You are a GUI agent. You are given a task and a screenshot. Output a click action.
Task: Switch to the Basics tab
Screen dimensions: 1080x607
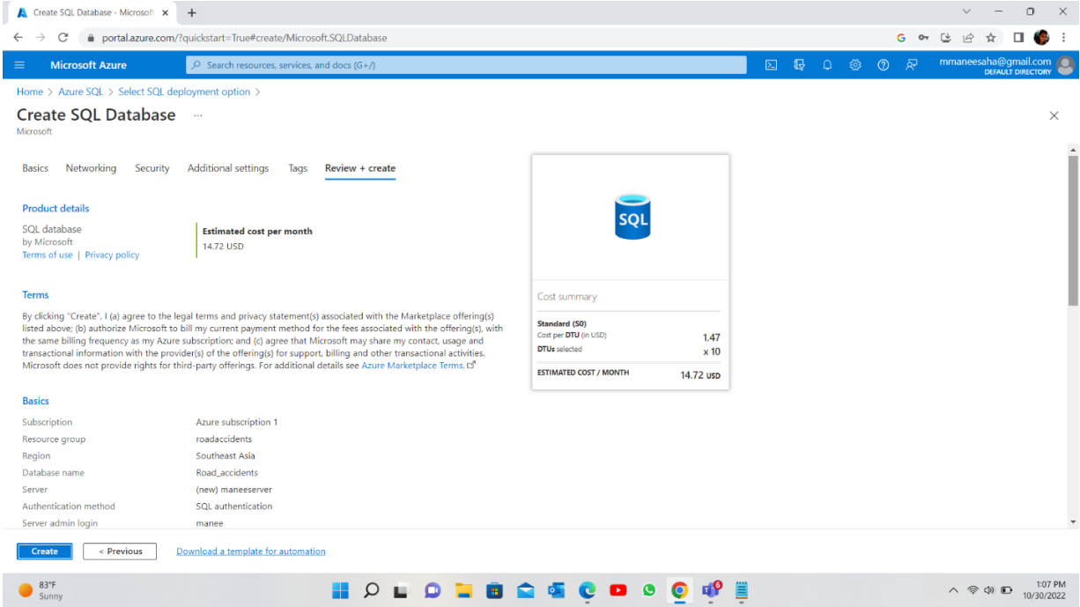(35, 168)
